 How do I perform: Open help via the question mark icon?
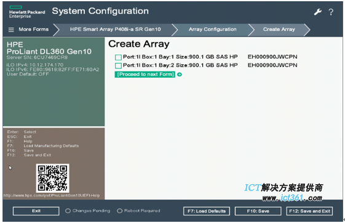[x=331, y=12]
